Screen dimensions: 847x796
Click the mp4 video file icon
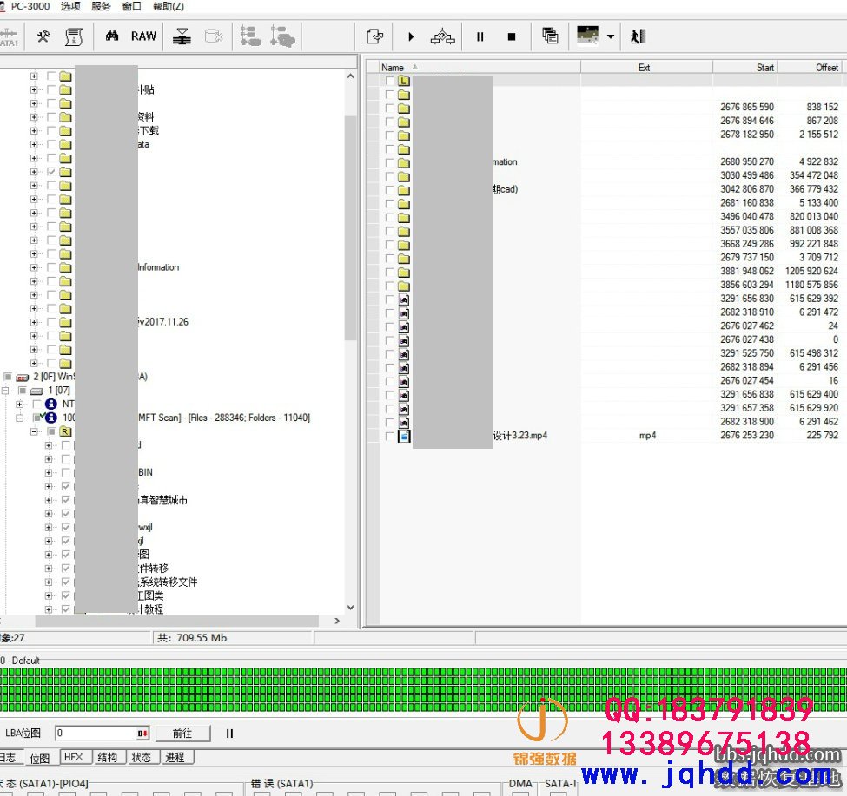point(403,436)
